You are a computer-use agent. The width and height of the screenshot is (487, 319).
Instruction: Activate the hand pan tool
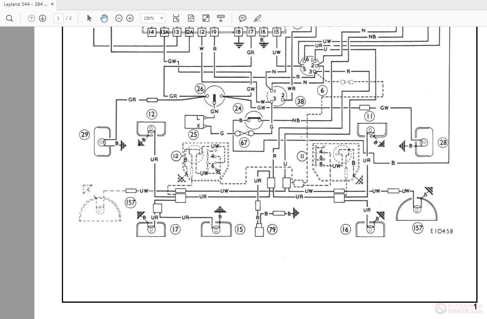tap(104, 18)
